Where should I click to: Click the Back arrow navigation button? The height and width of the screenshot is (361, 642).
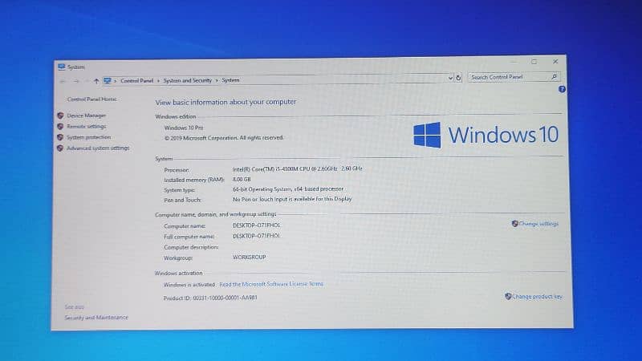pyautogui.click(x=63, y=80)
